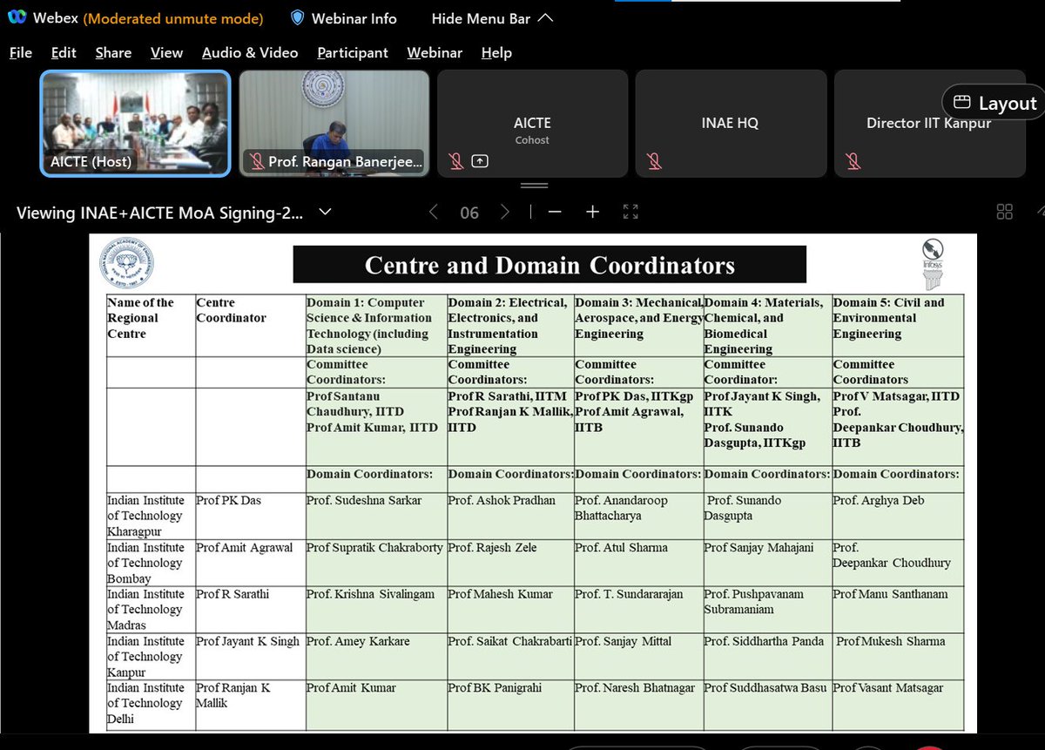The height and width of the screenshot is (750, 1045).
Task: Click the Indian National Academy of Engineering logo
Action: pyautogui.click(x=127, y=263)
